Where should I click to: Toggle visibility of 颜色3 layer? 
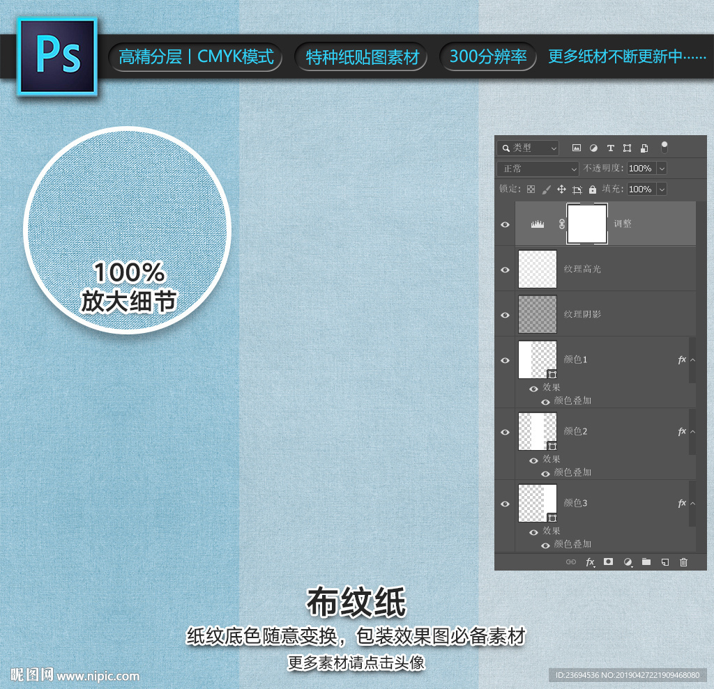coord(505,504)
